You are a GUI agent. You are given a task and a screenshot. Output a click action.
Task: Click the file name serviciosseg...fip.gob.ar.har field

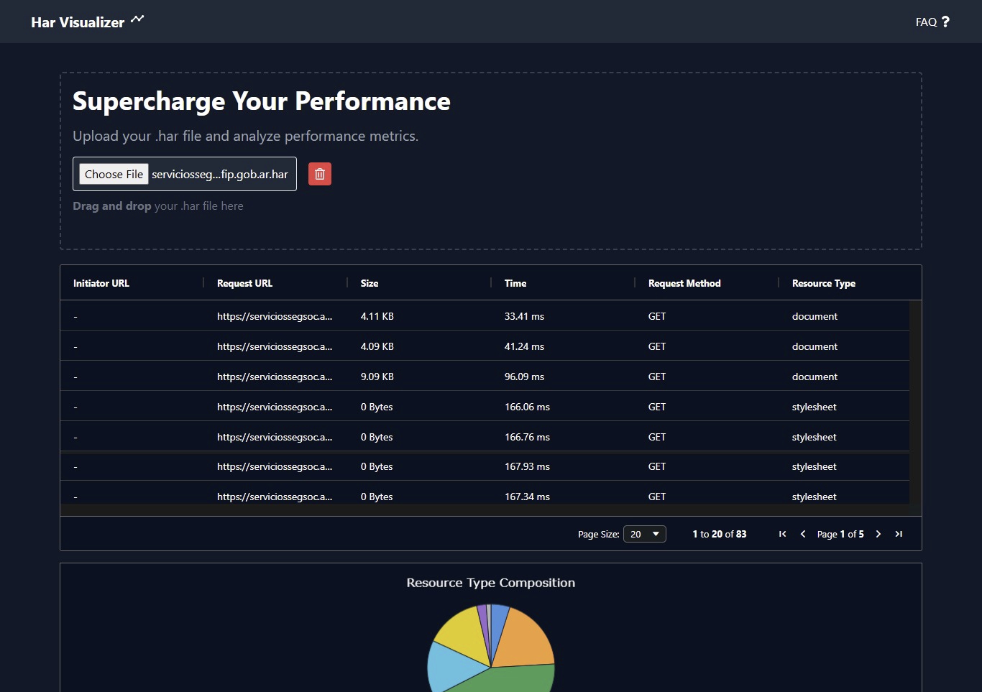[x=220, y=174]
